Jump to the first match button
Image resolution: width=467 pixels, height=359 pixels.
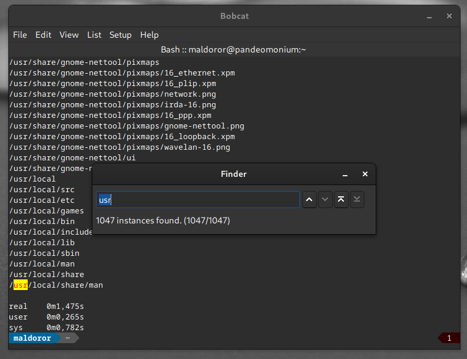click(x=341, y=200)
